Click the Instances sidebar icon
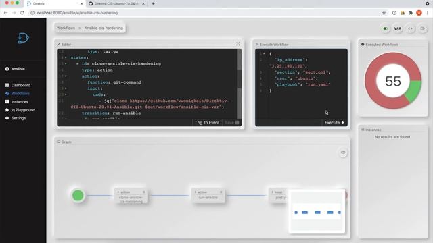Screen dimensions: 433x243 7,102
